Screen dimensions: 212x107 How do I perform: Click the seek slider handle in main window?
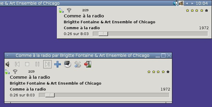click(50, 95)
